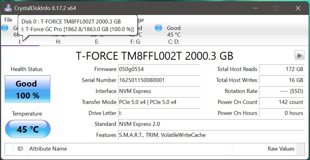This screenshot has height=160, width=310.
Task: Click the Power On Hours value 0 hours
Action: [x=282, y=113]
